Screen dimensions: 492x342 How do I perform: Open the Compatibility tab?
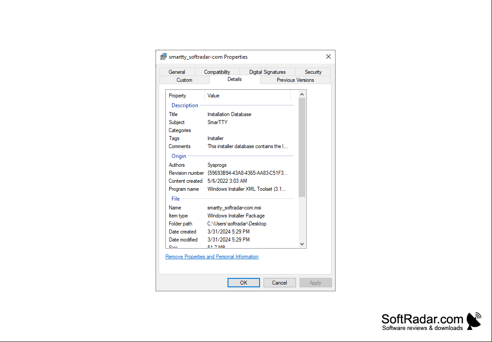click(217, 72)
